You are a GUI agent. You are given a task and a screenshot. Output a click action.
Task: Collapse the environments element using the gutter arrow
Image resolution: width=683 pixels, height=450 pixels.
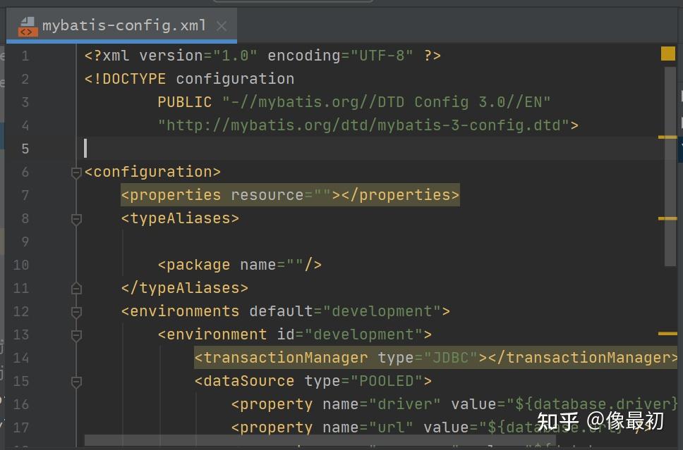tap(75, 311)
